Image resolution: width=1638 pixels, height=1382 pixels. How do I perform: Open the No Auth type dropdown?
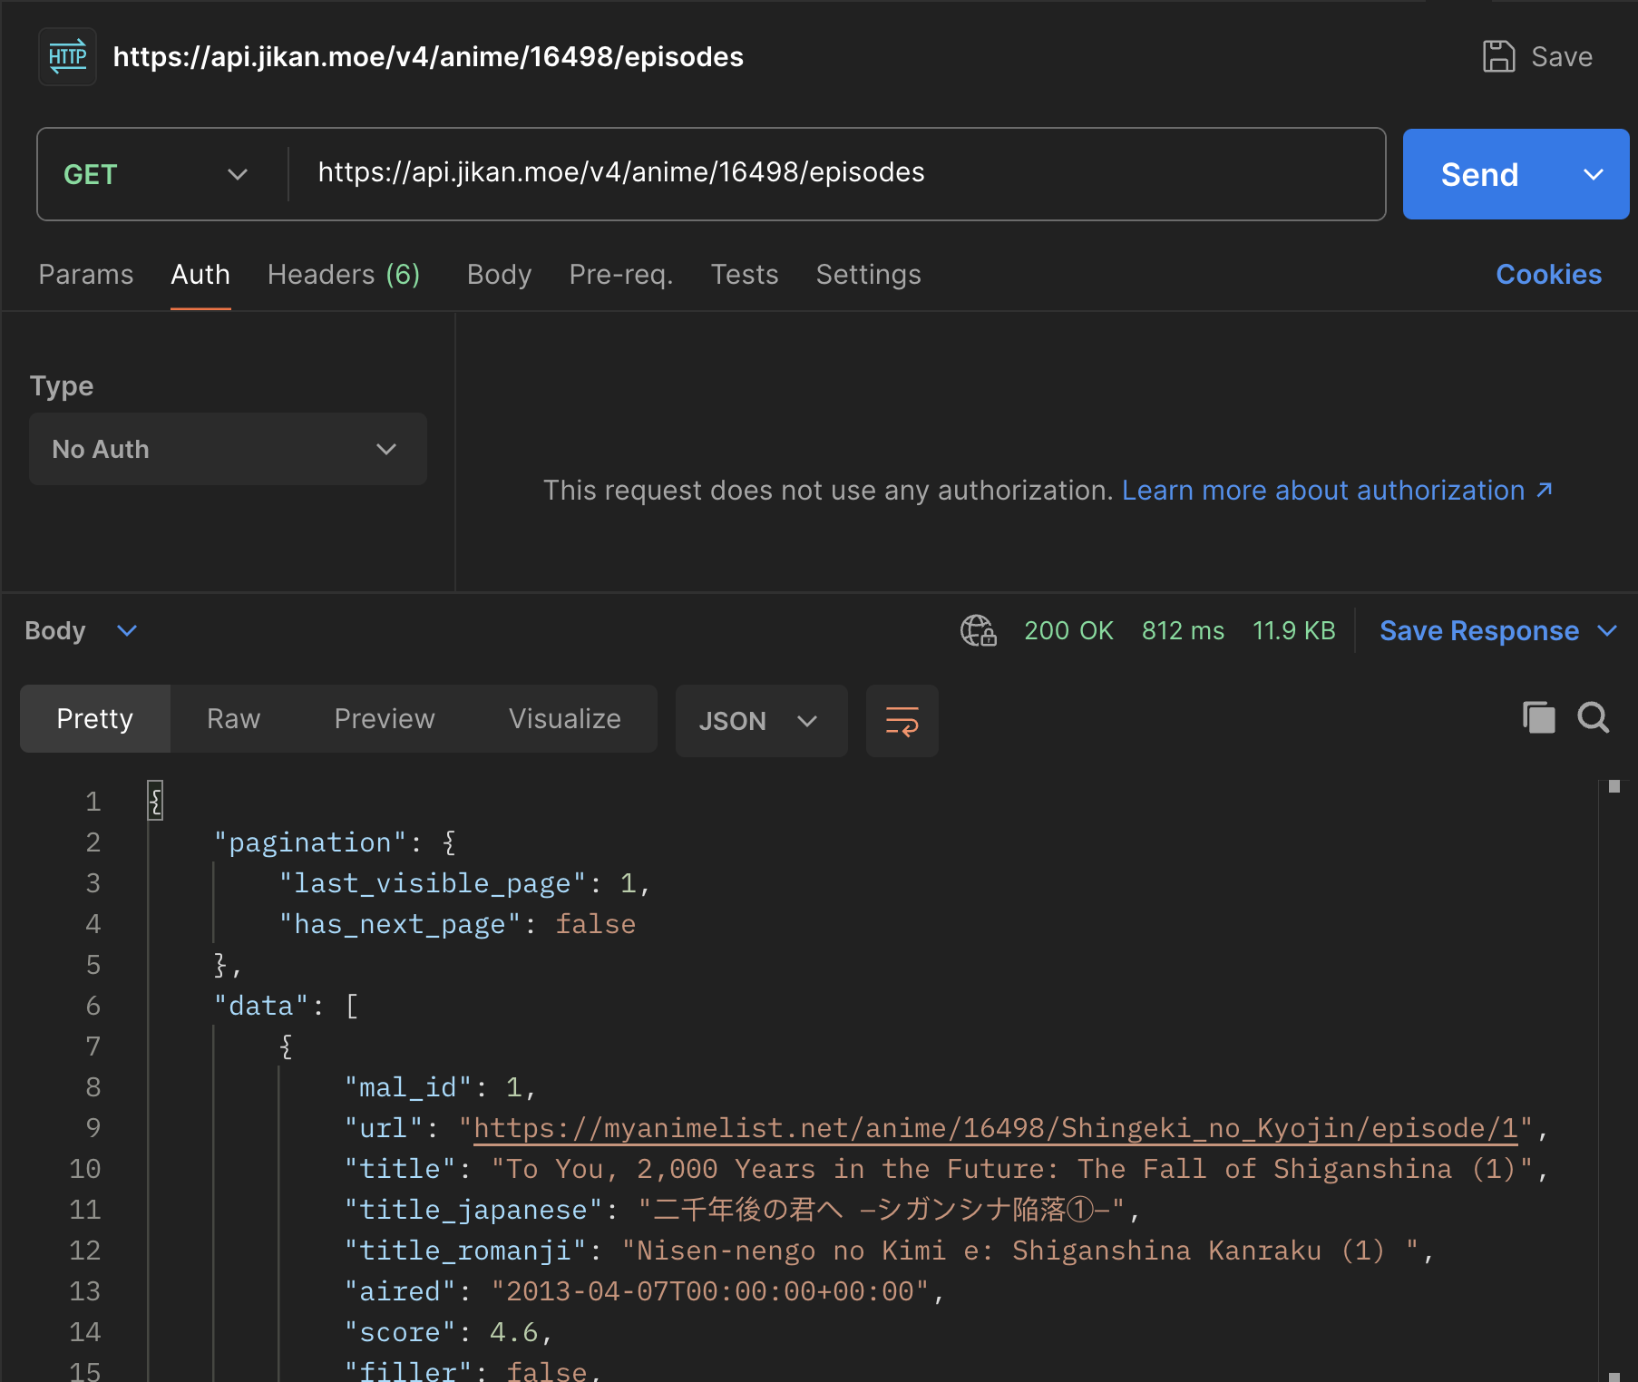[228, 449]
